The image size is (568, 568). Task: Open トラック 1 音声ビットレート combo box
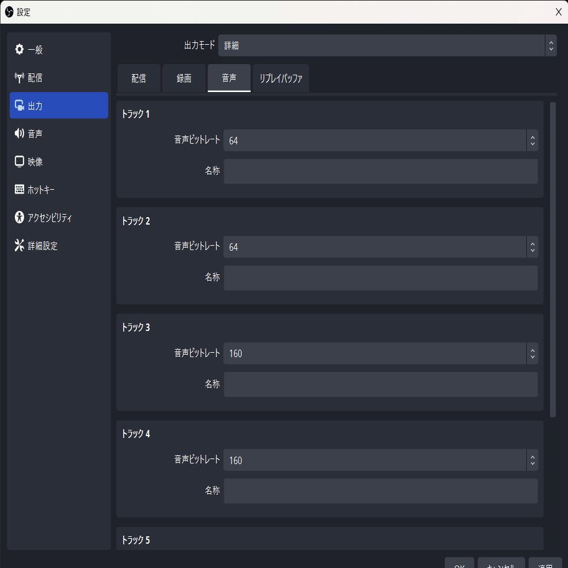point(381,140)
